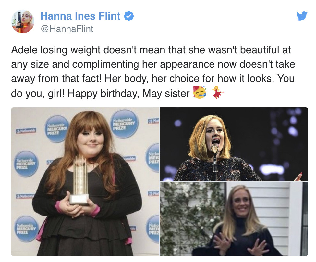Open the top-right concert singing photo
Screen dimensions: 316x262
(x=234, y=144)
